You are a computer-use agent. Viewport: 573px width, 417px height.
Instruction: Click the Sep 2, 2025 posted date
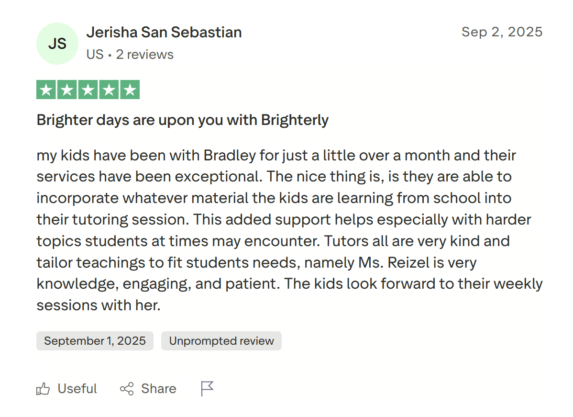click(502, 32)
